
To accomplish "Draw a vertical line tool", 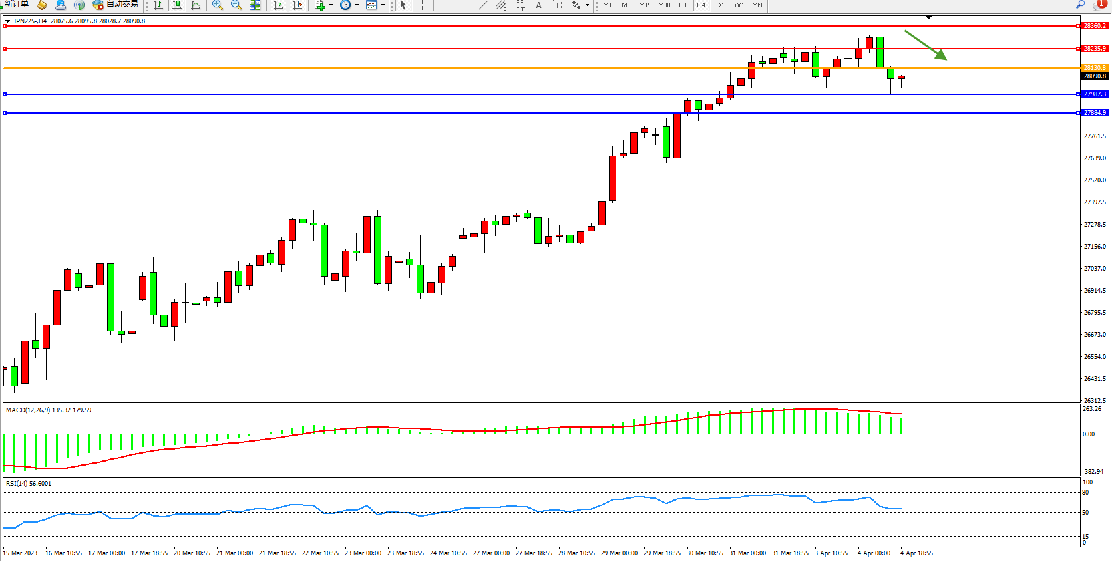I will (x=445, y=5).
